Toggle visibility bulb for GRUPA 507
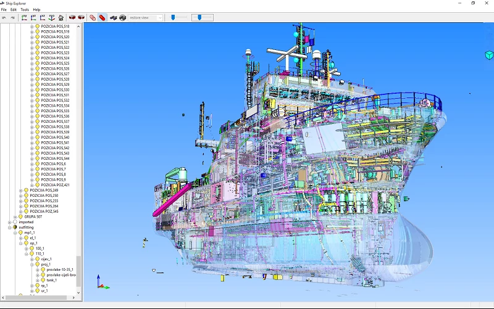This screenshot has height=309, width=494. (x=20, y=217)
